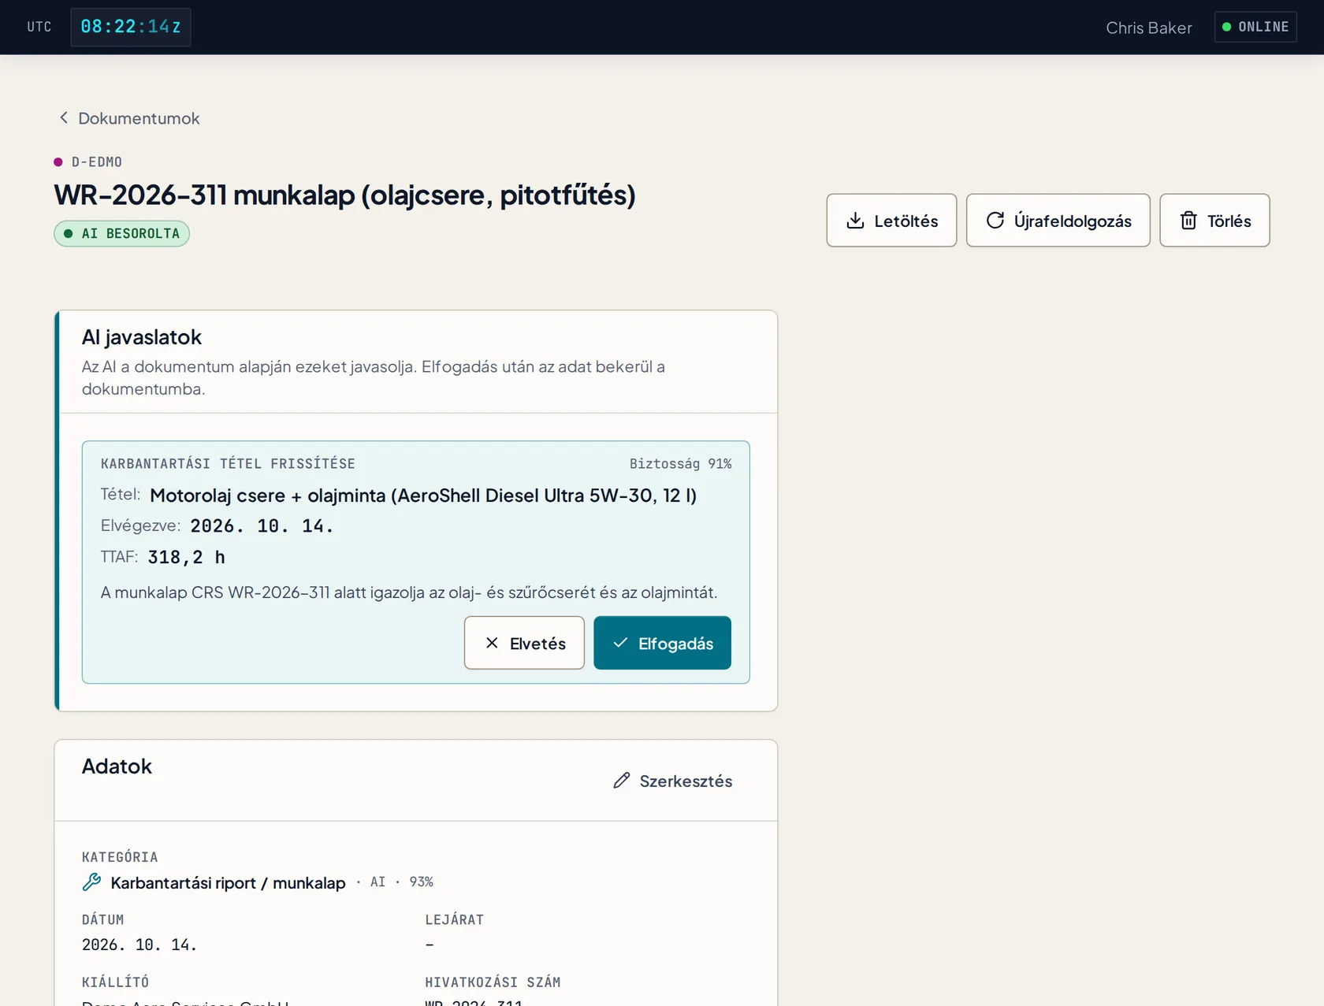Viewport: 1324px width, 1006px height.
Task: Click the pencil icon beside Szerkesztés
Action: (x=622, y=780)
